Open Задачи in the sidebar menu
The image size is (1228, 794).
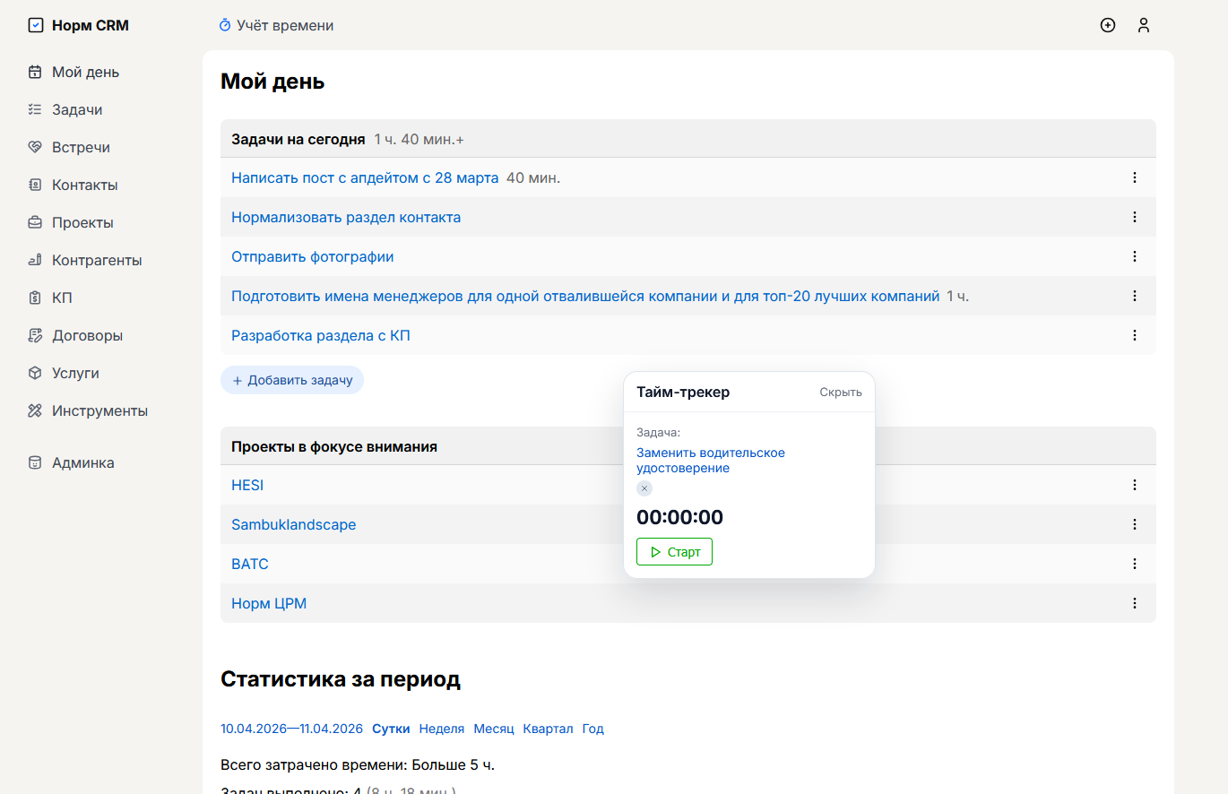(77, 109)
